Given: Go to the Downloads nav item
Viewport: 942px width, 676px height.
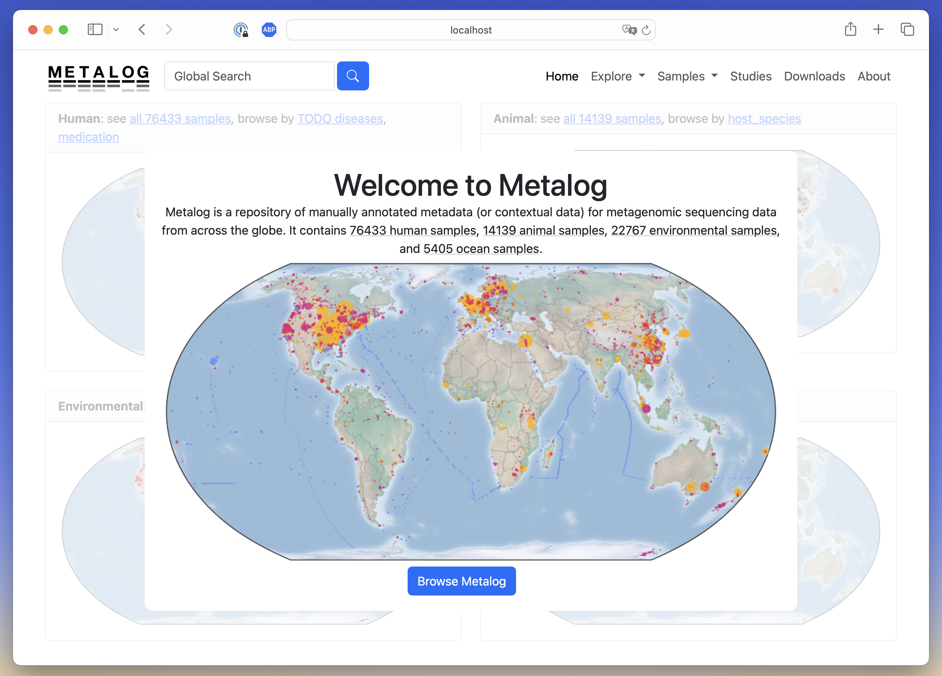Looking at the screenshot, I should click(x=814, y=76).
